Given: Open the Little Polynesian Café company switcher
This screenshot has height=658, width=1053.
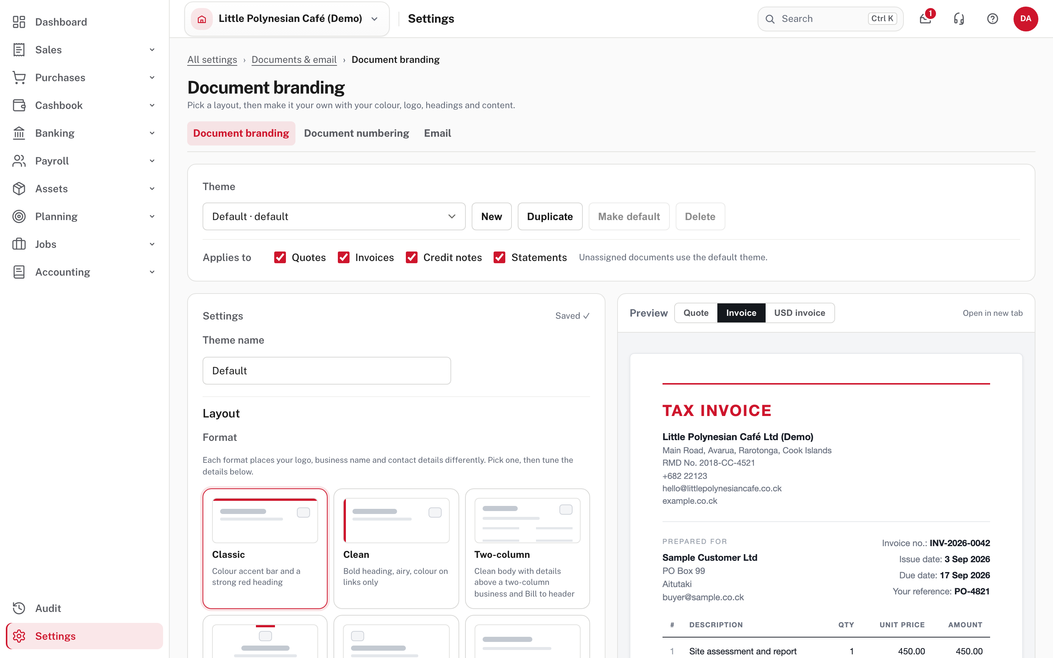Looking at the screenshot, I should 287,19.
